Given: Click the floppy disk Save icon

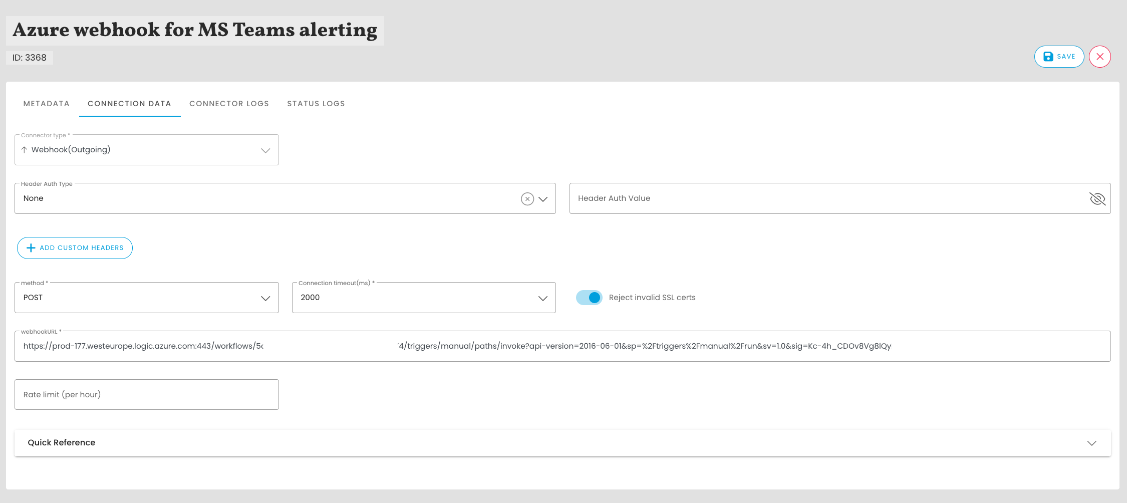Looking at the screenshot, I should pos(1048,57).
